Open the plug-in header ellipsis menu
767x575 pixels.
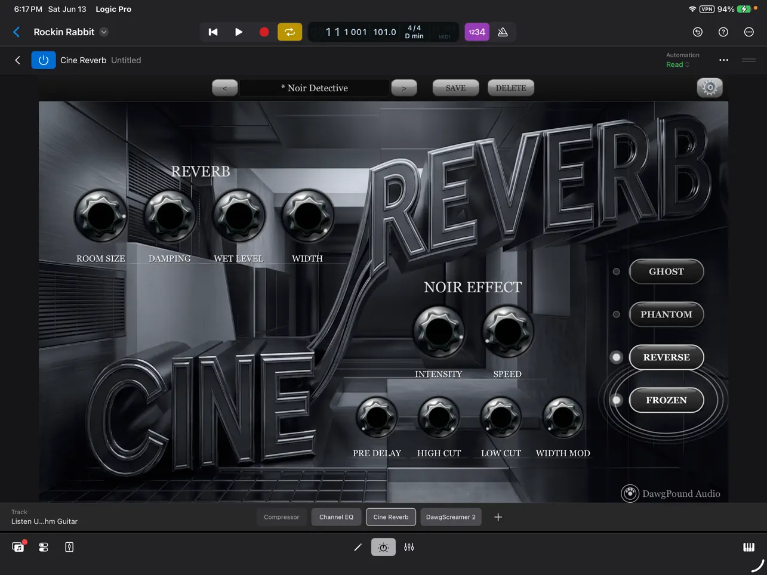point(723,60)
